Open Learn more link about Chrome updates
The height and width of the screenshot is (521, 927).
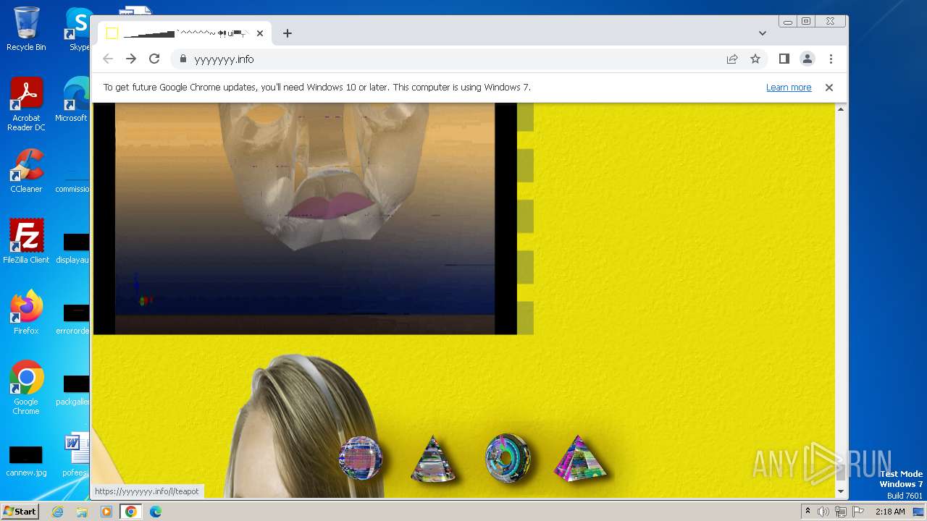(789, 88)
